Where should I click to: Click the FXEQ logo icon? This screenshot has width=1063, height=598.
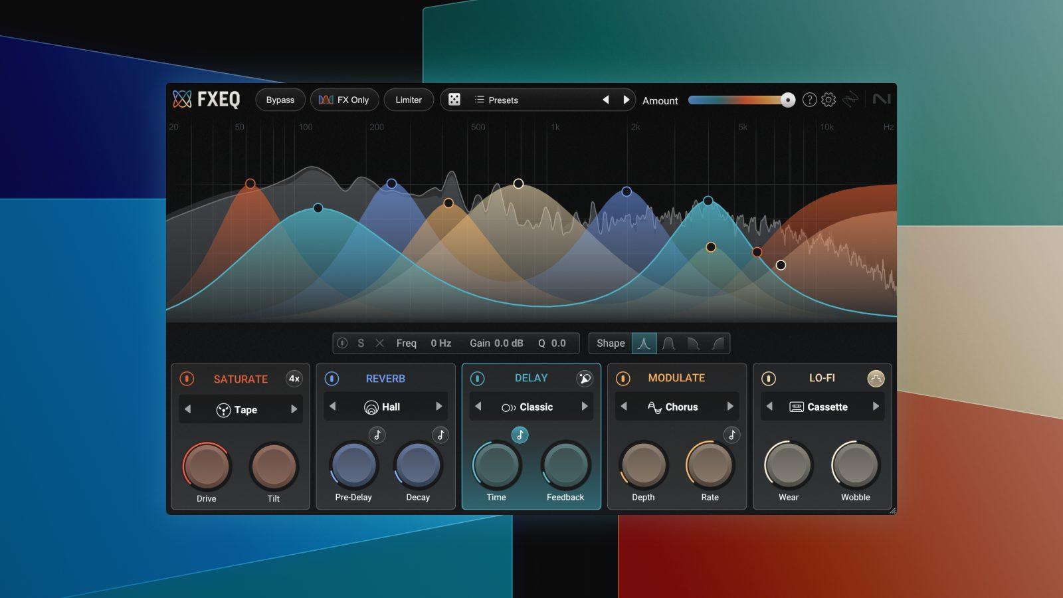pyautogui.click(x=182, y=99)
